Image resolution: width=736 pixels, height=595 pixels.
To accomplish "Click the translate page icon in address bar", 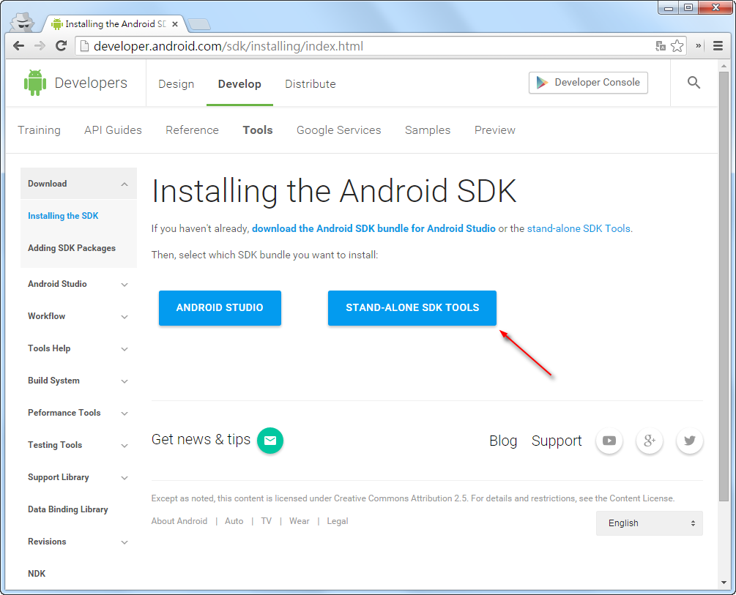I will coord(661,46).
